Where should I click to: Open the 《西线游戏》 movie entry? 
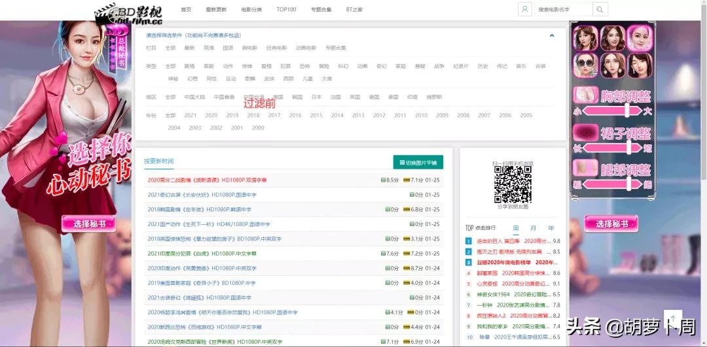point(205,327)
